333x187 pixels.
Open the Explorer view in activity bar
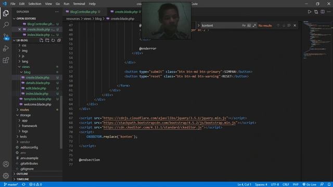click(x=6, y=13)
